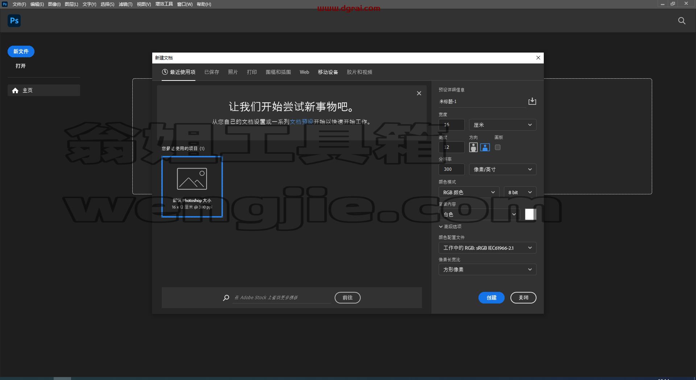The height and width of the screenshot is (380, 696).
Task: Click the 分辨率 300 input field
Action: pyautogui.click(x=451, y=169)
